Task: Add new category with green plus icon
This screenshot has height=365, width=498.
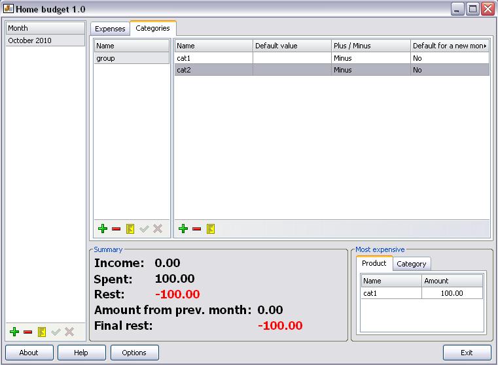Action: [x=183, y=229]
